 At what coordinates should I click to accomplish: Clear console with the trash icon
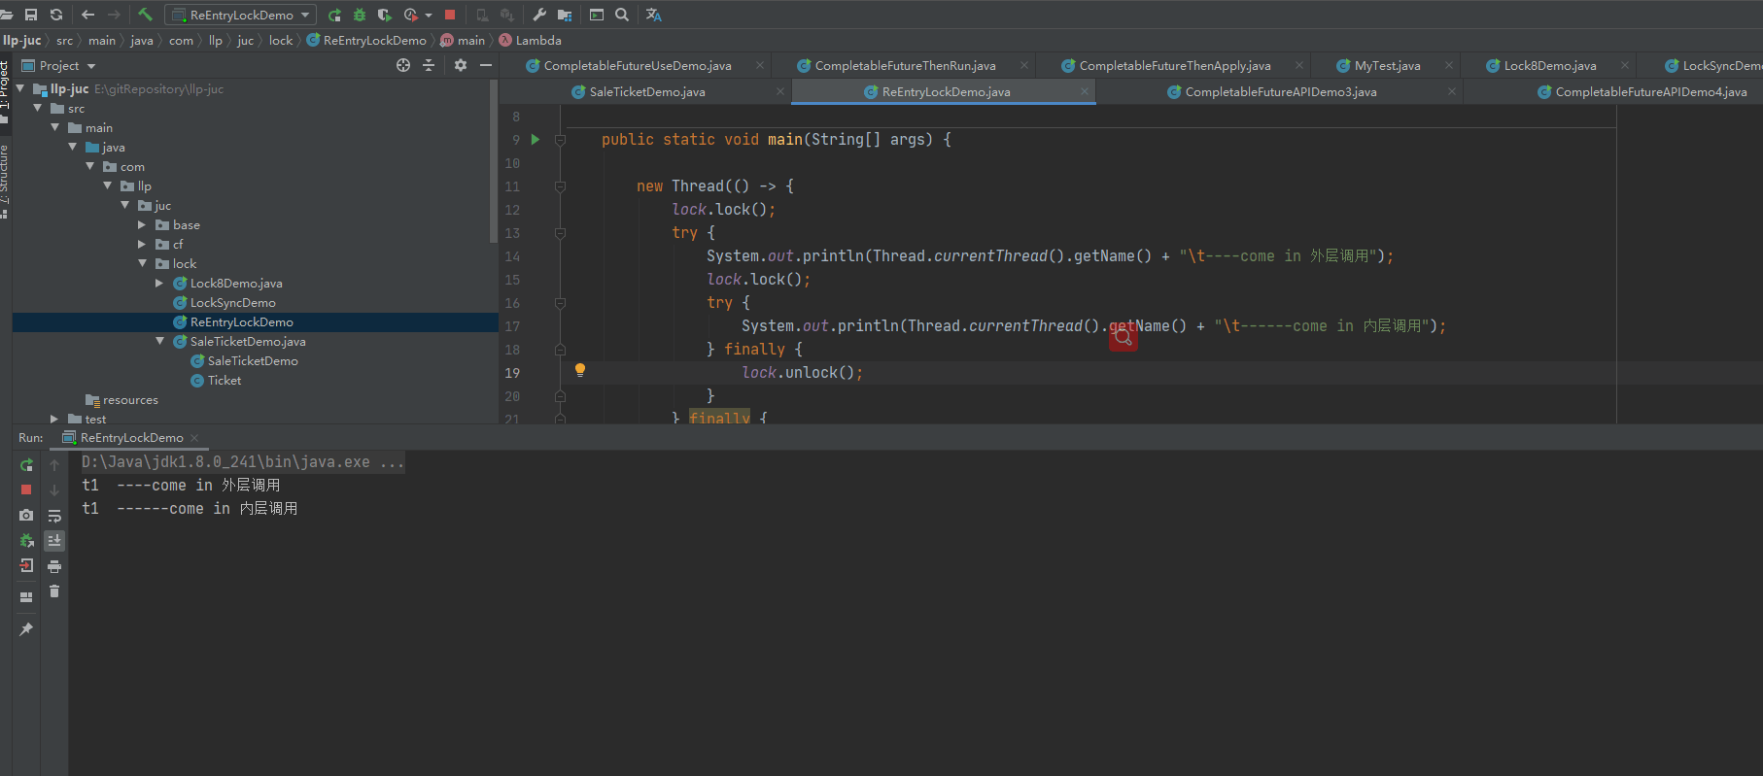pos(54,590)
